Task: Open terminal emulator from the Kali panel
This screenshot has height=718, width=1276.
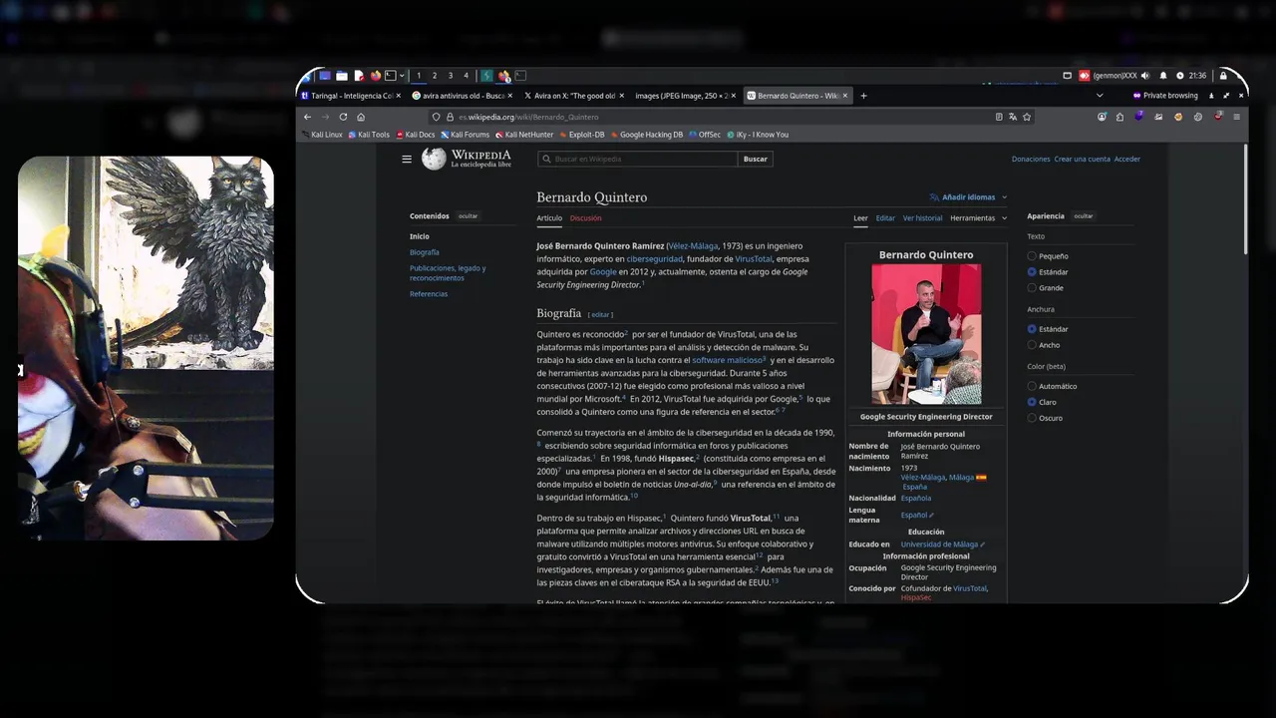Action: 391,75
